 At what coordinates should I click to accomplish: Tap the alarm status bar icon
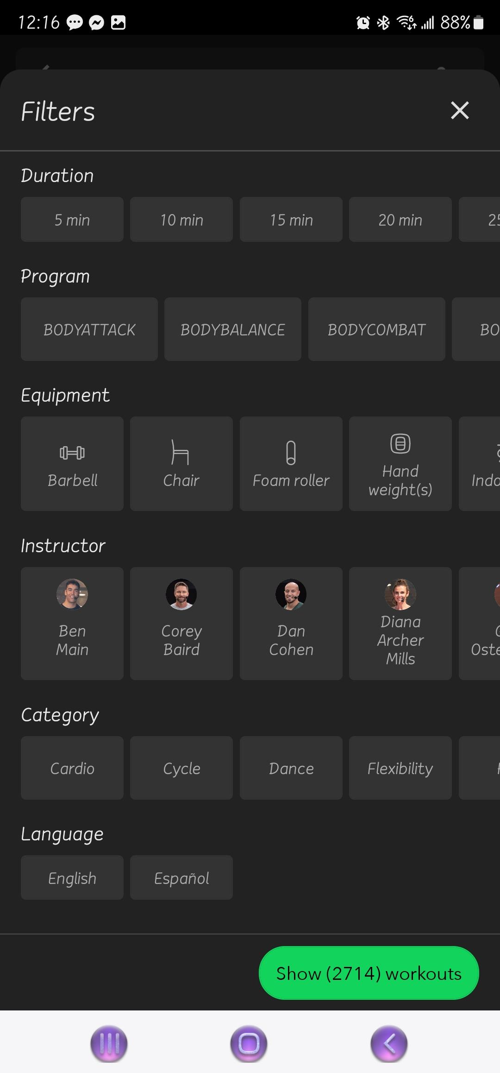[x=363, y=22]
